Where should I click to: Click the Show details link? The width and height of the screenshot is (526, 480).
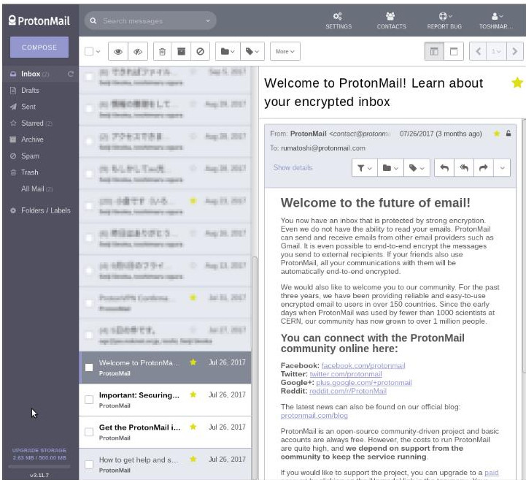tap(293, 167)
